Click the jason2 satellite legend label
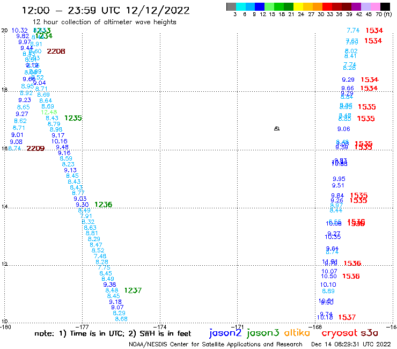 225,333
